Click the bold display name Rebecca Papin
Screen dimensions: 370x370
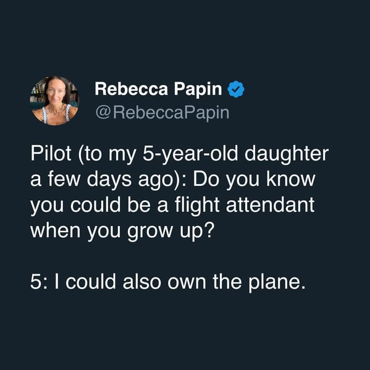(158, 89)
